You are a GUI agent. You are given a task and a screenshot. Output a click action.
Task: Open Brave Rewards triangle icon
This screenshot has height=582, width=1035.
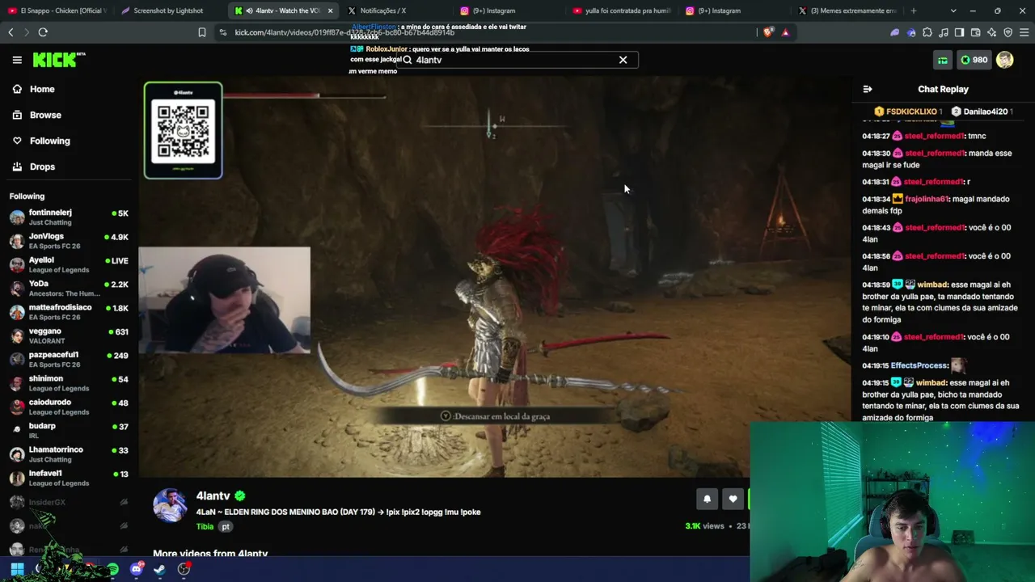pos(785,32)
